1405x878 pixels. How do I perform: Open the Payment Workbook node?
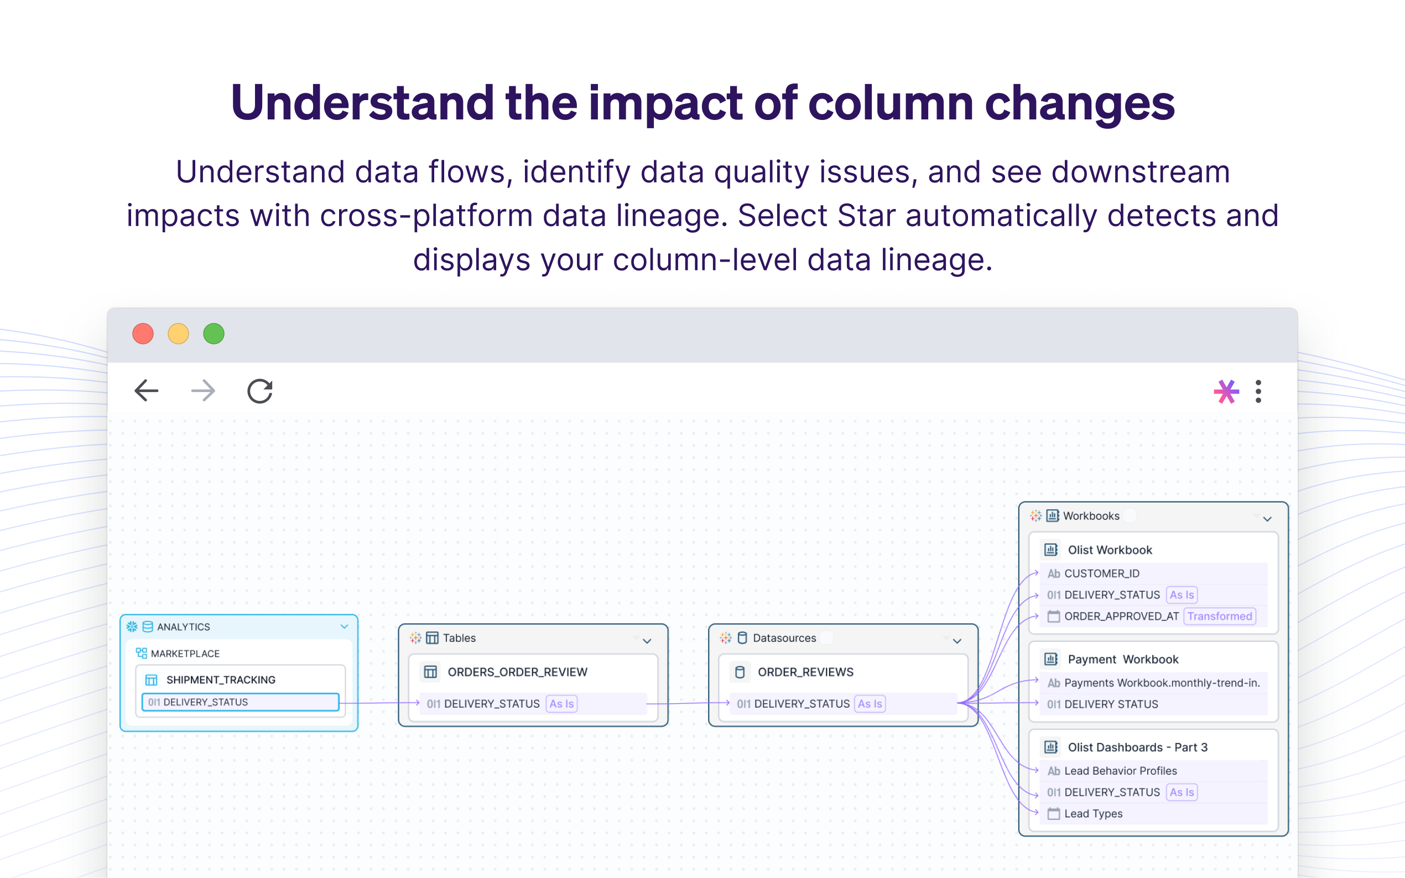point(1123,659)
